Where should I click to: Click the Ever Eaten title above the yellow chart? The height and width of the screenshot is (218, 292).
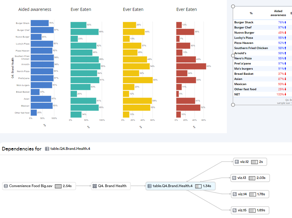[x=133, y=9]
